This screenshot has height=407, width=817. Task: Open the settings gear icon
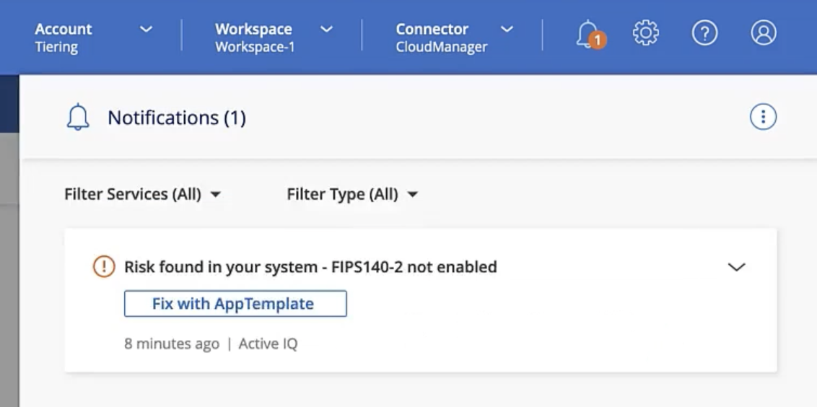(646, 33)
